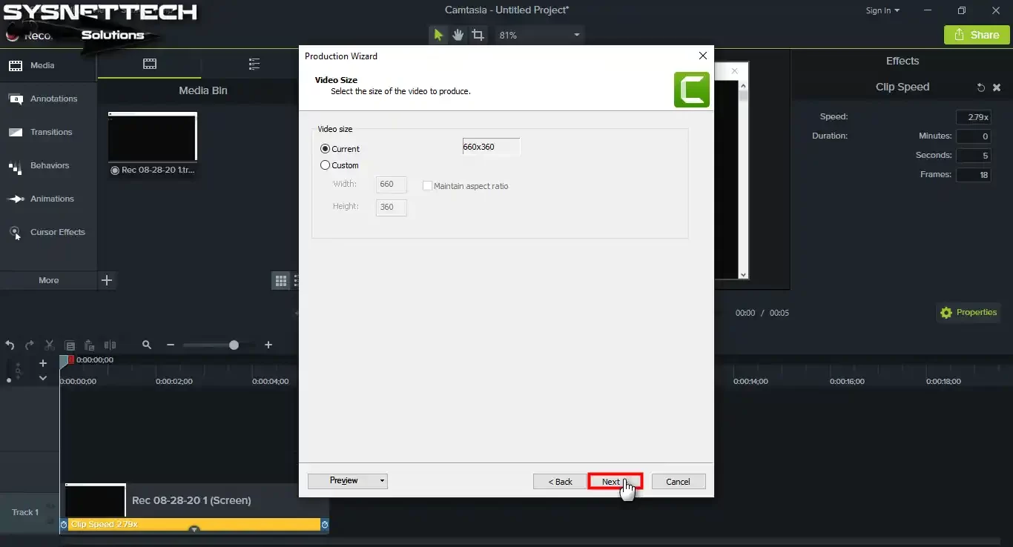Select the Custom video size radio button

click(x=325, y=165)
